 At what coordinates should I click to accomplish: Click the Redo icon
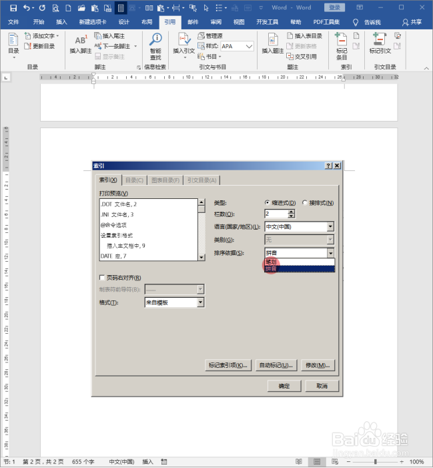(42, 8)
